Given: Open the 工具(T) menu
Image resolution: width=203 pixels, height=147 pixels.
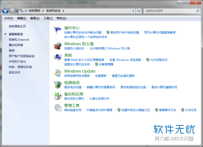Looking at the screenshot, I should coord(48,18).
